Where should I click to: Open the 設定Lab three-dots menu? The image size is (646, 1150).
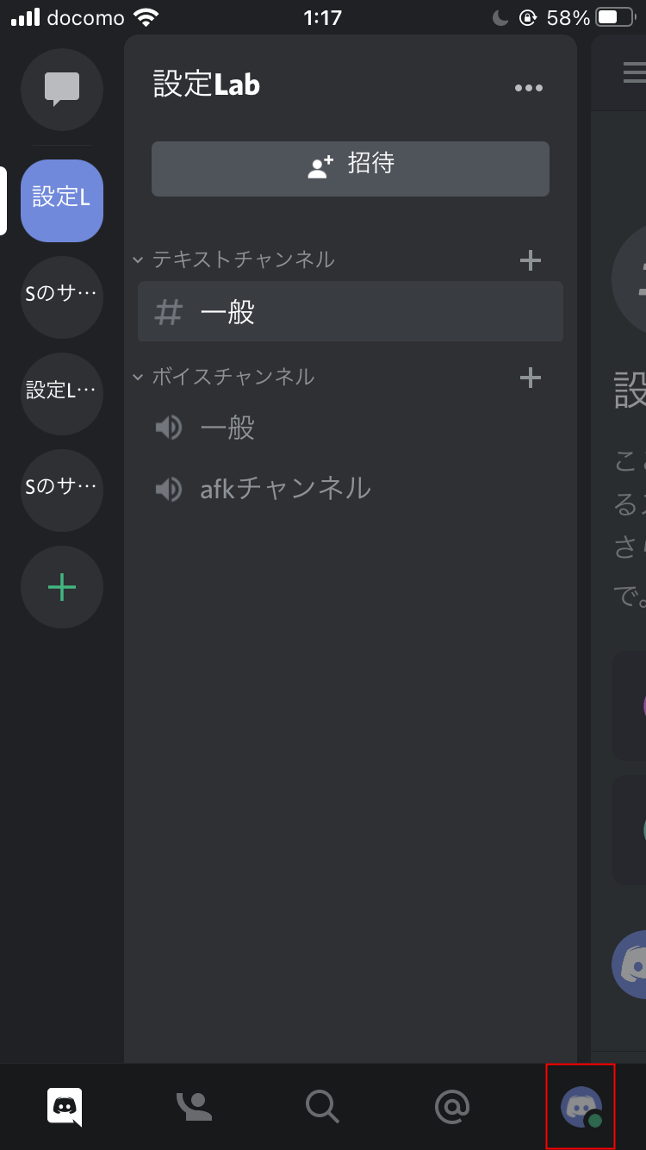pyautogui.click(x=528, y=87)
